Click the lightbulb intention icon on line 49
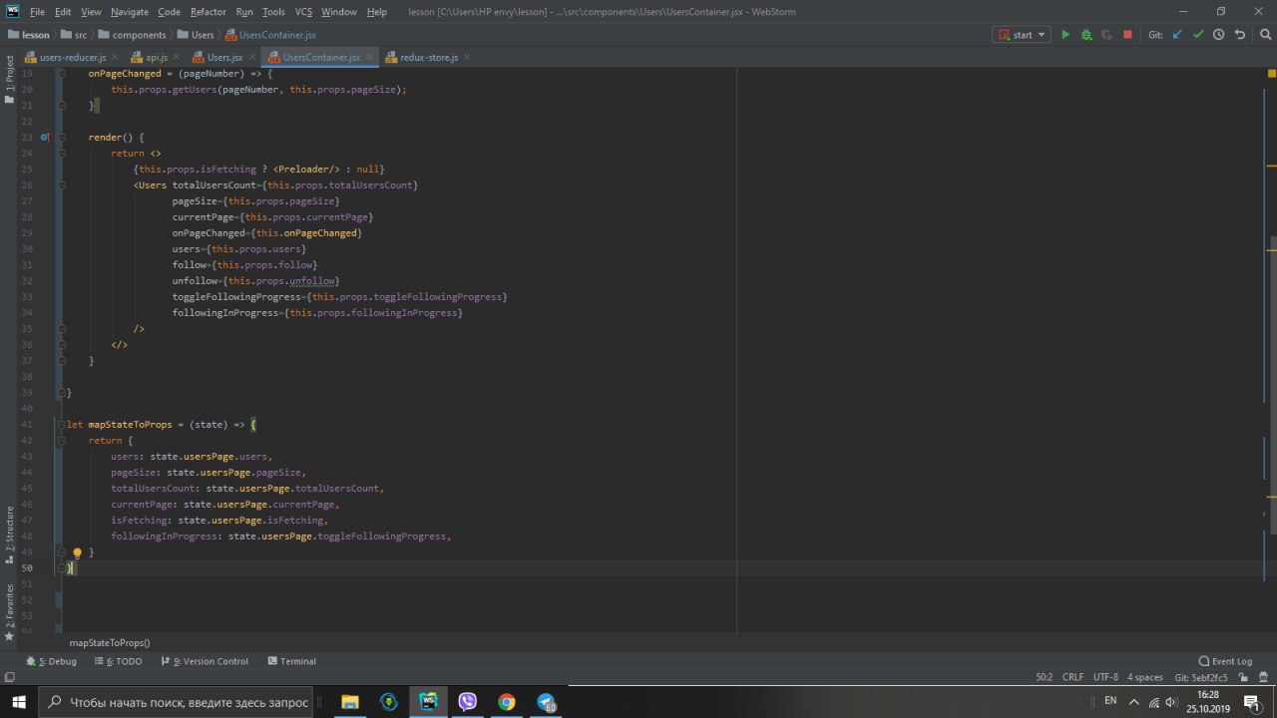 click(77, 552)
